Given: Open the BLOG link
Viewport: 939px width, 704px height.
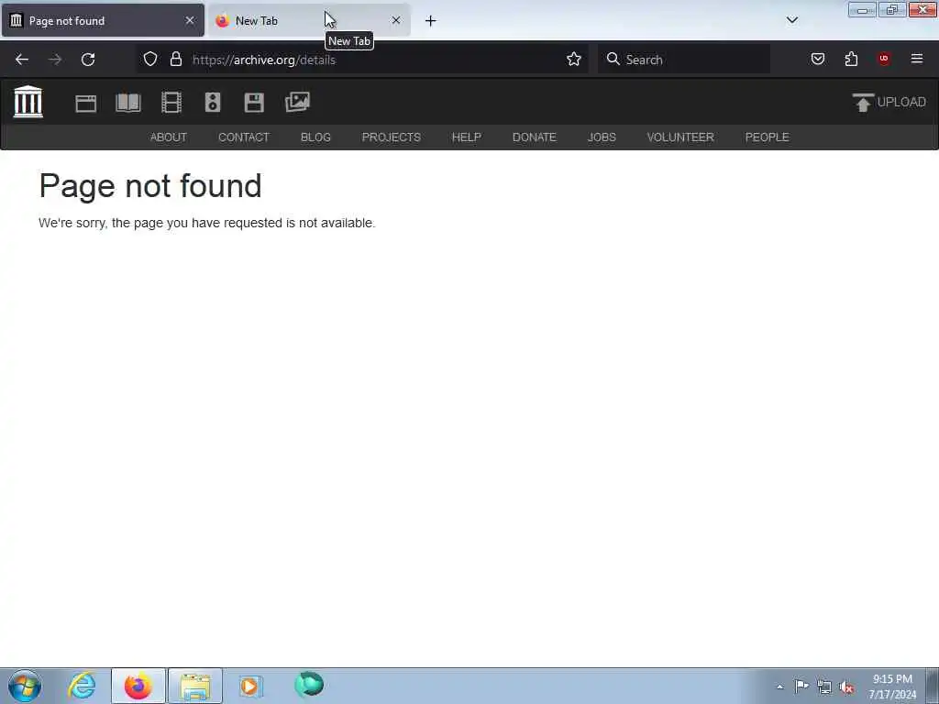Looking at the screenshot, I should [x=315, y=137].
